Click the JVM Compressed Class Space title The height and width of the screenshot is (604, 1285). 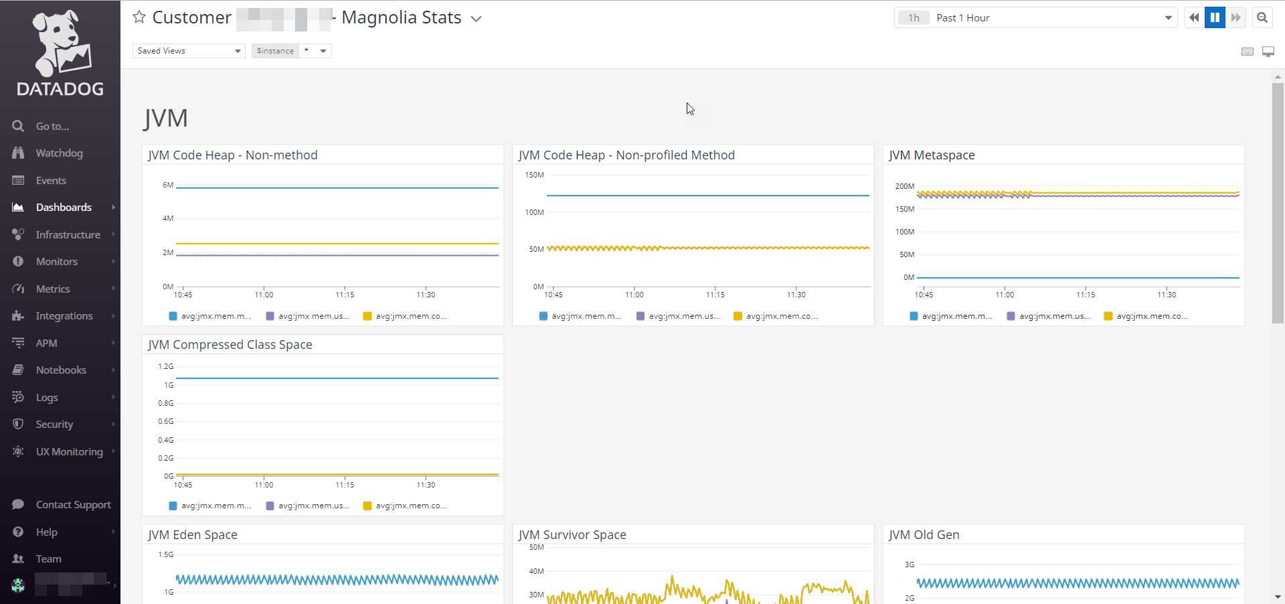(x=230, y=345)
